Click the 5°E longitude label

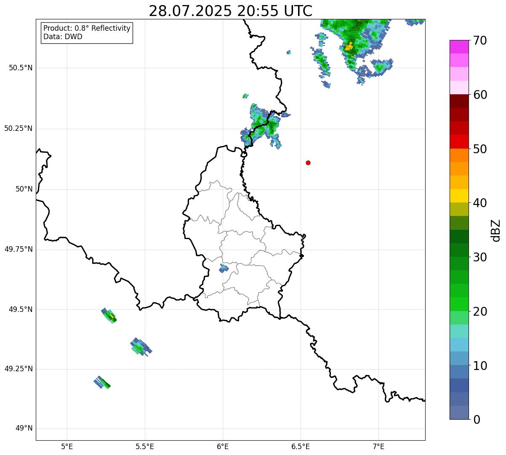(x=67, y=446)
